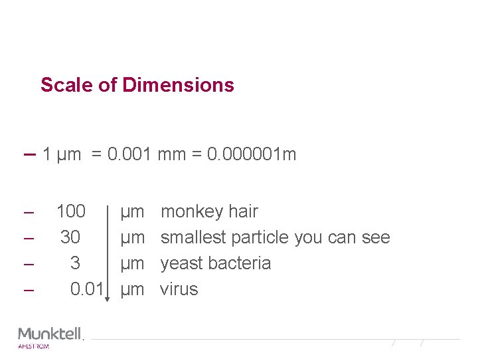Select the text monkey hair
This screenshot has height=359, width=478.
[x=209, y=212]
